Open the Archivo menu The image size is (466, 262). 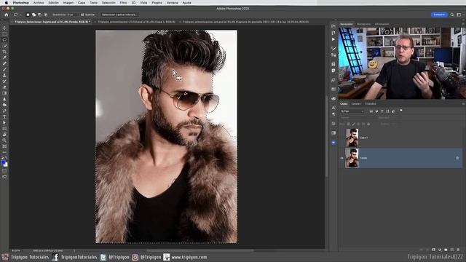(x=39, y=3)
